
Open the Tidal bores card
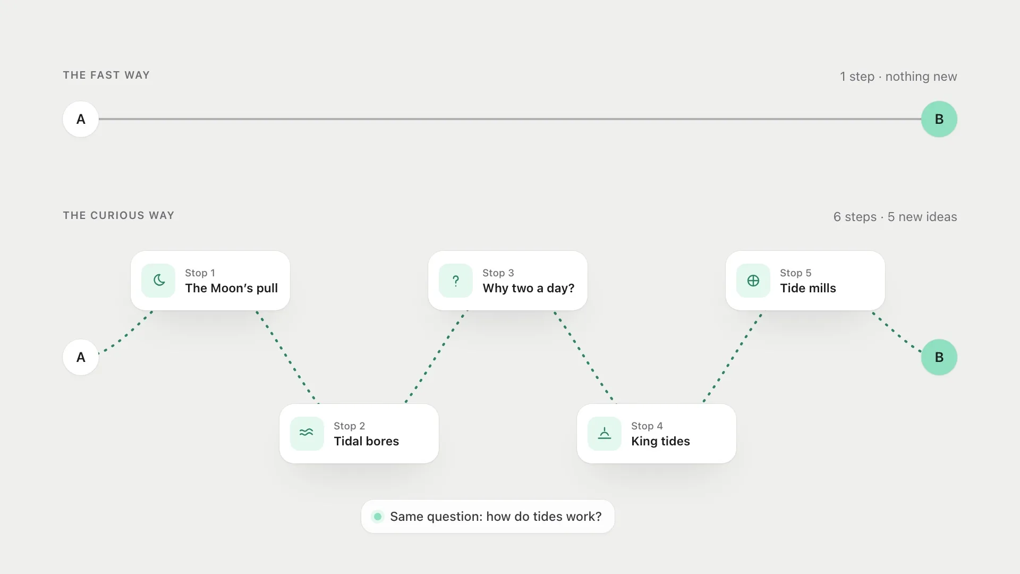click(x=359, y=434)
